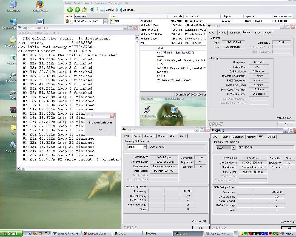The width and height of the screenshot is (296, 237).
Task: Open Werkzeuge menu in EVEREST
Action: point(114,3)
